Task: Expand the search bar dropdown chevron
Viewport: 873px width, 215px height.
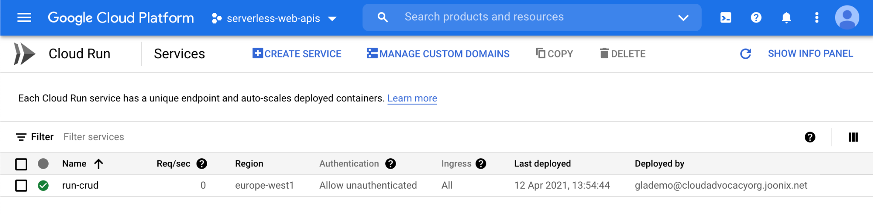Action: tap(683, 17)
